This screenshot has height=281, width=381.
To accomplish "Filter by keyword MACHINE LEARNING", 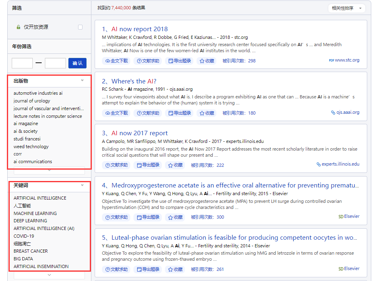I will [x=35, y=213].
